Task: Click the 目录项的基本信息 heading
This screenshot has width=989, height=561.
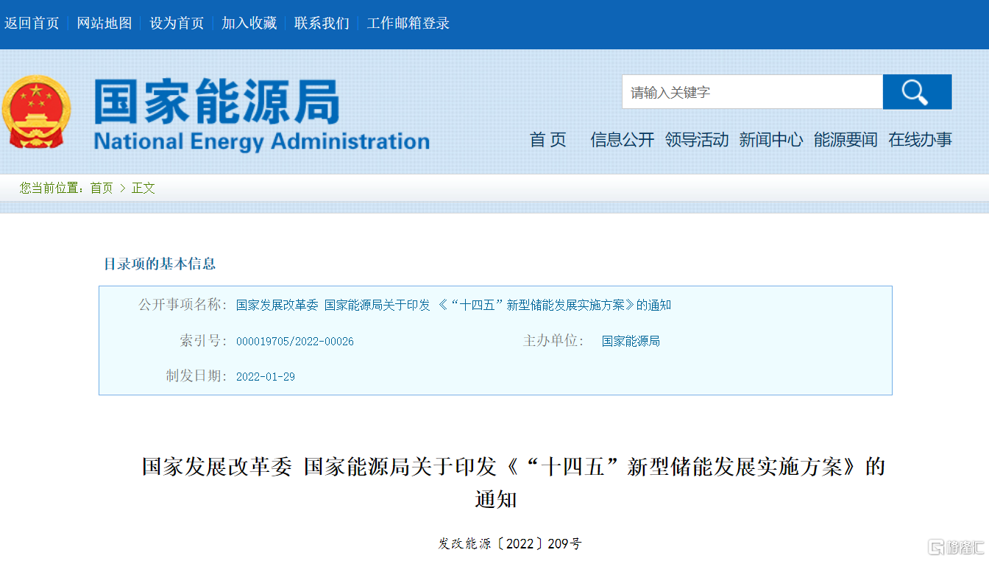Action: 160,264
